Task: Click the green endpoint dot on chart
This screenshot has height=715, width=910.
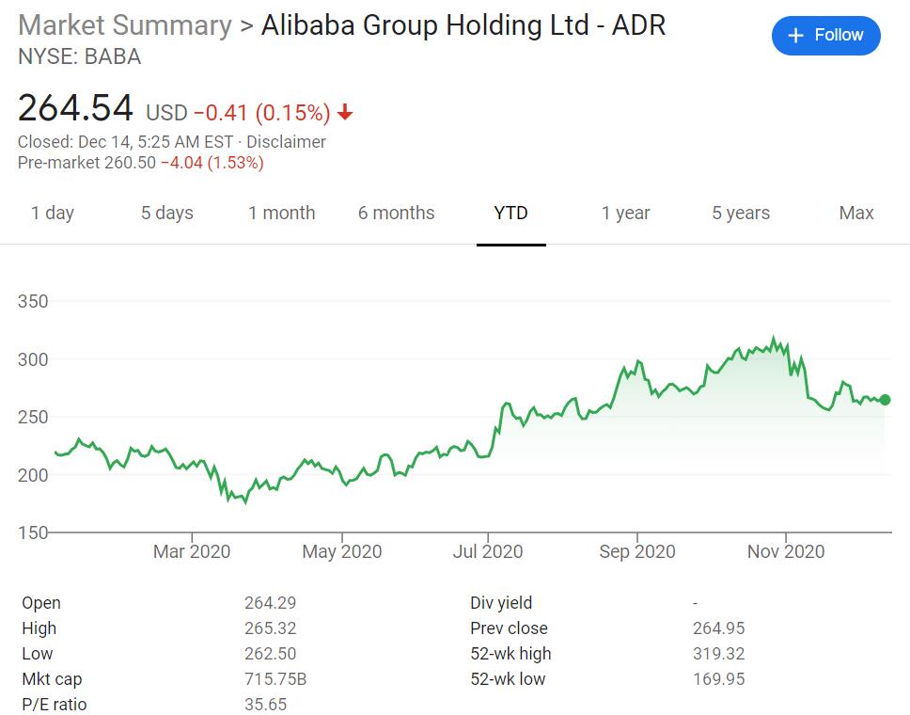Action: [885, 400]
